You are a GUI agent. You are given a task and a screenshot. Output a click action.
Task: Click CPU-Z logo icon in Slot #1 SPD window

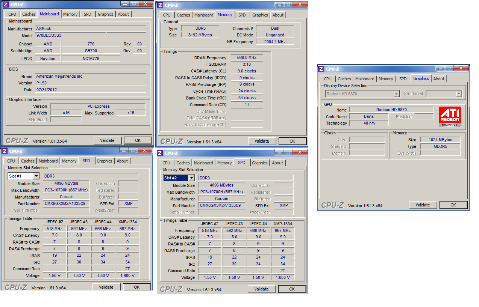(5, 151)
